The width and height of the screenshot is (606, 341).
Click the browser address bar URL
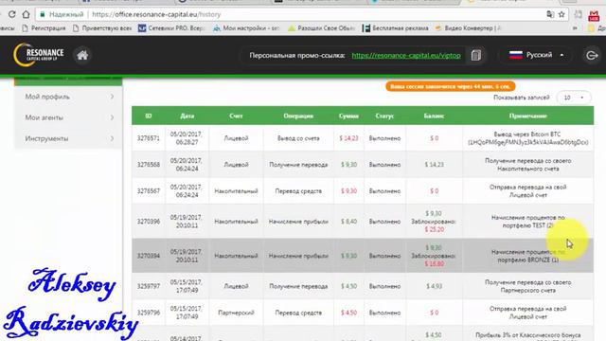[156, 14]
